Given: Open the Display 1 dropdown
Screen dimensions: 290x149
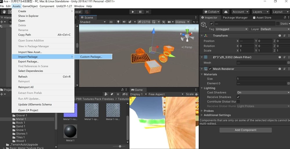Looking at the screenshot, I should pyautogui.click(x=139, y=94).
